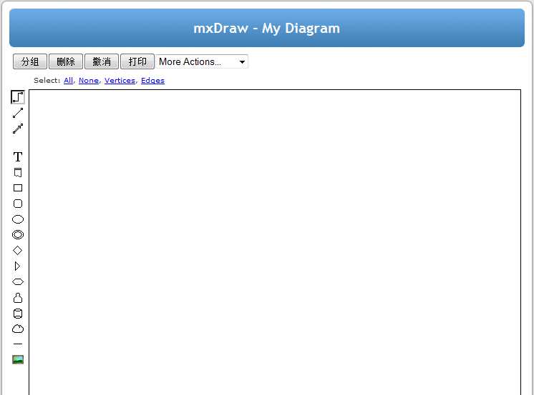Select the double-arrow connector tool
Screen dimensions: 534x395
(18, 129)
